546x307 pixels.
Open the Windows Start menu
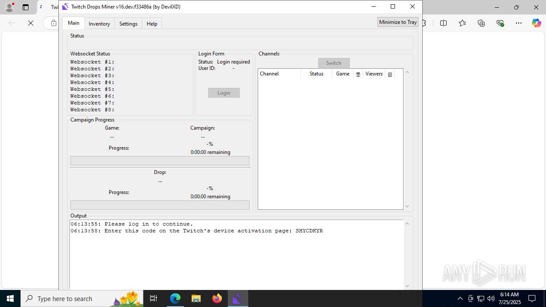click(10, 298)
